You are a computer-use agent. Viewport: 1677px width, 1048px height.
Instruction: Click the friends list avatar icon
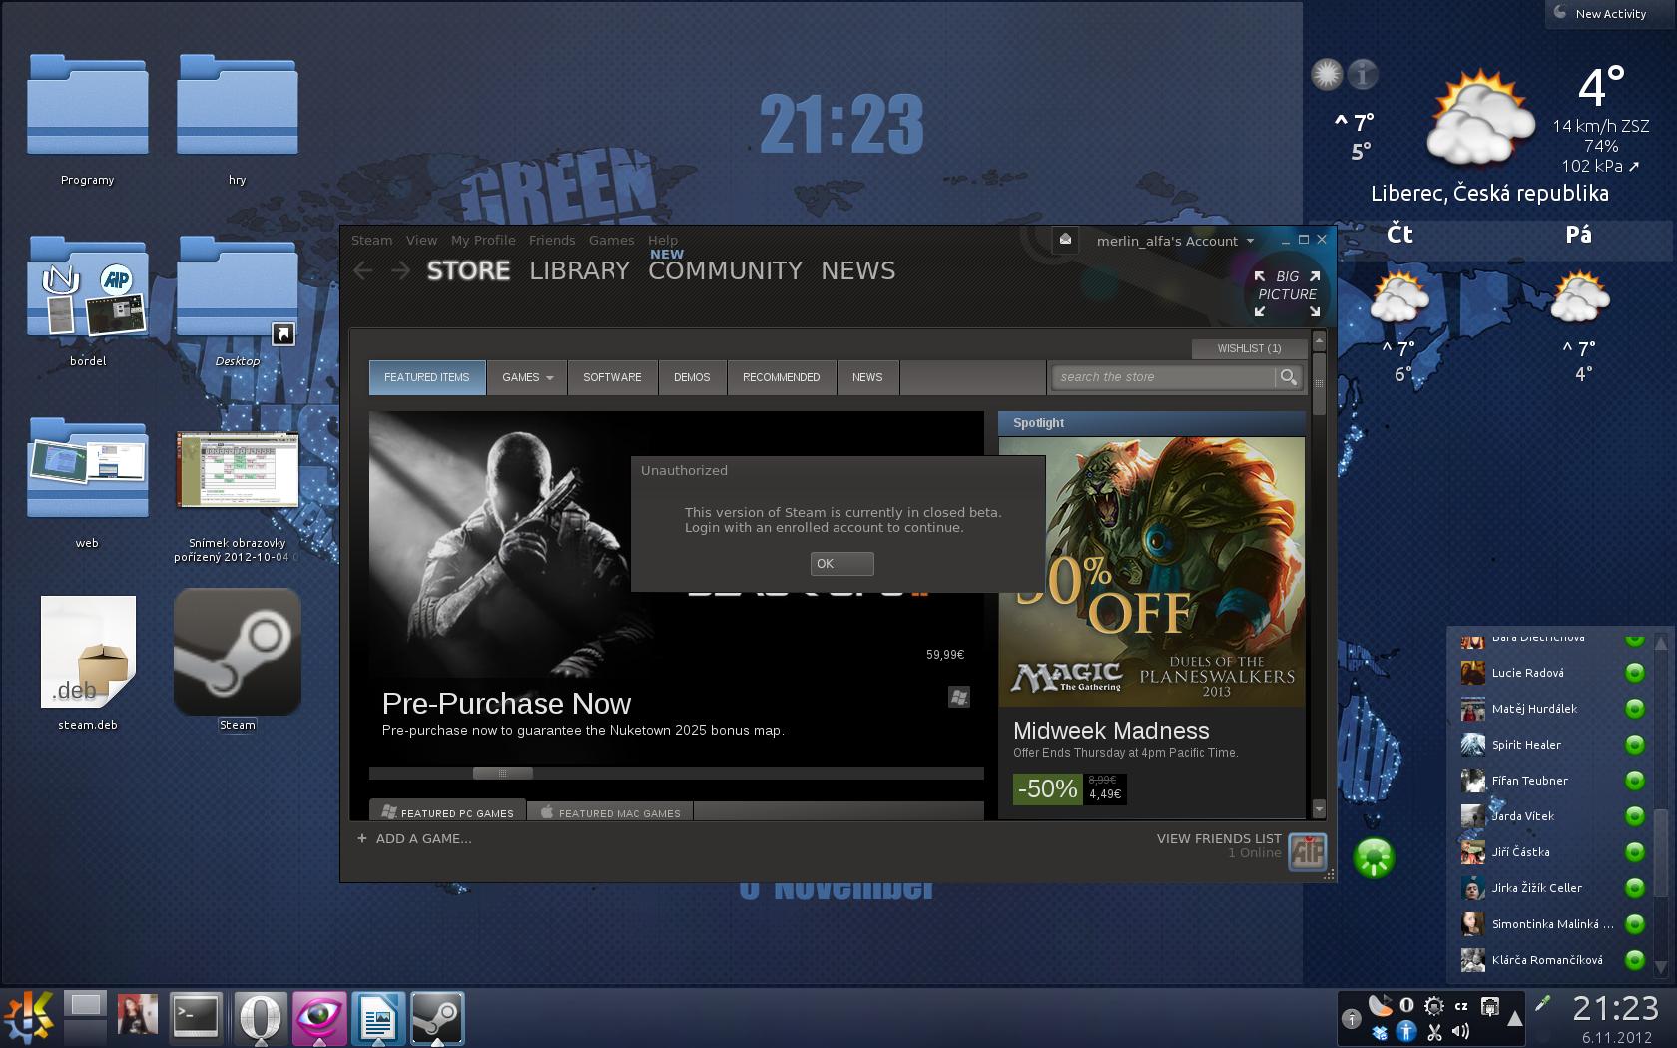(1307, 851)
